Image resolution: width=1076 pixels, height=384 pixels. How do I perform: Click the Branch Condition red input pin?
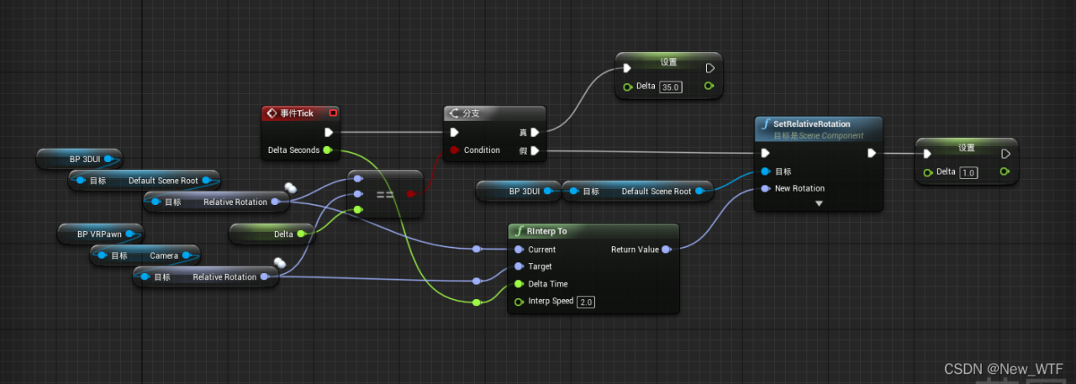pyautogui.click(x=454, y=150)
